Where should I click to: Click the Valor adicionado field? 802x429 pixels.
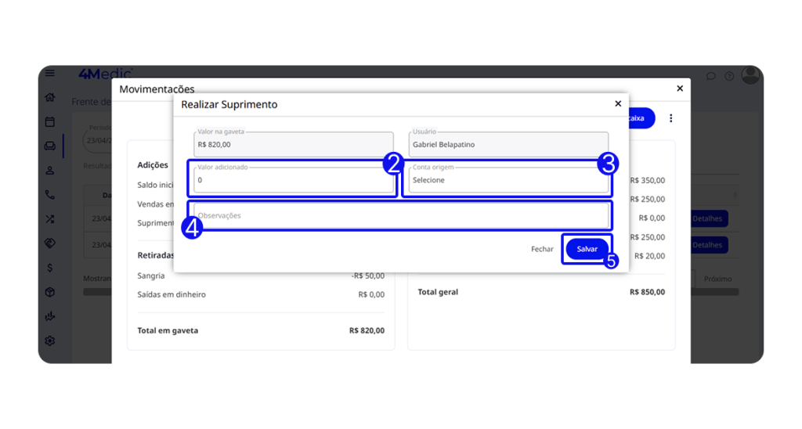tap(293, 180)
